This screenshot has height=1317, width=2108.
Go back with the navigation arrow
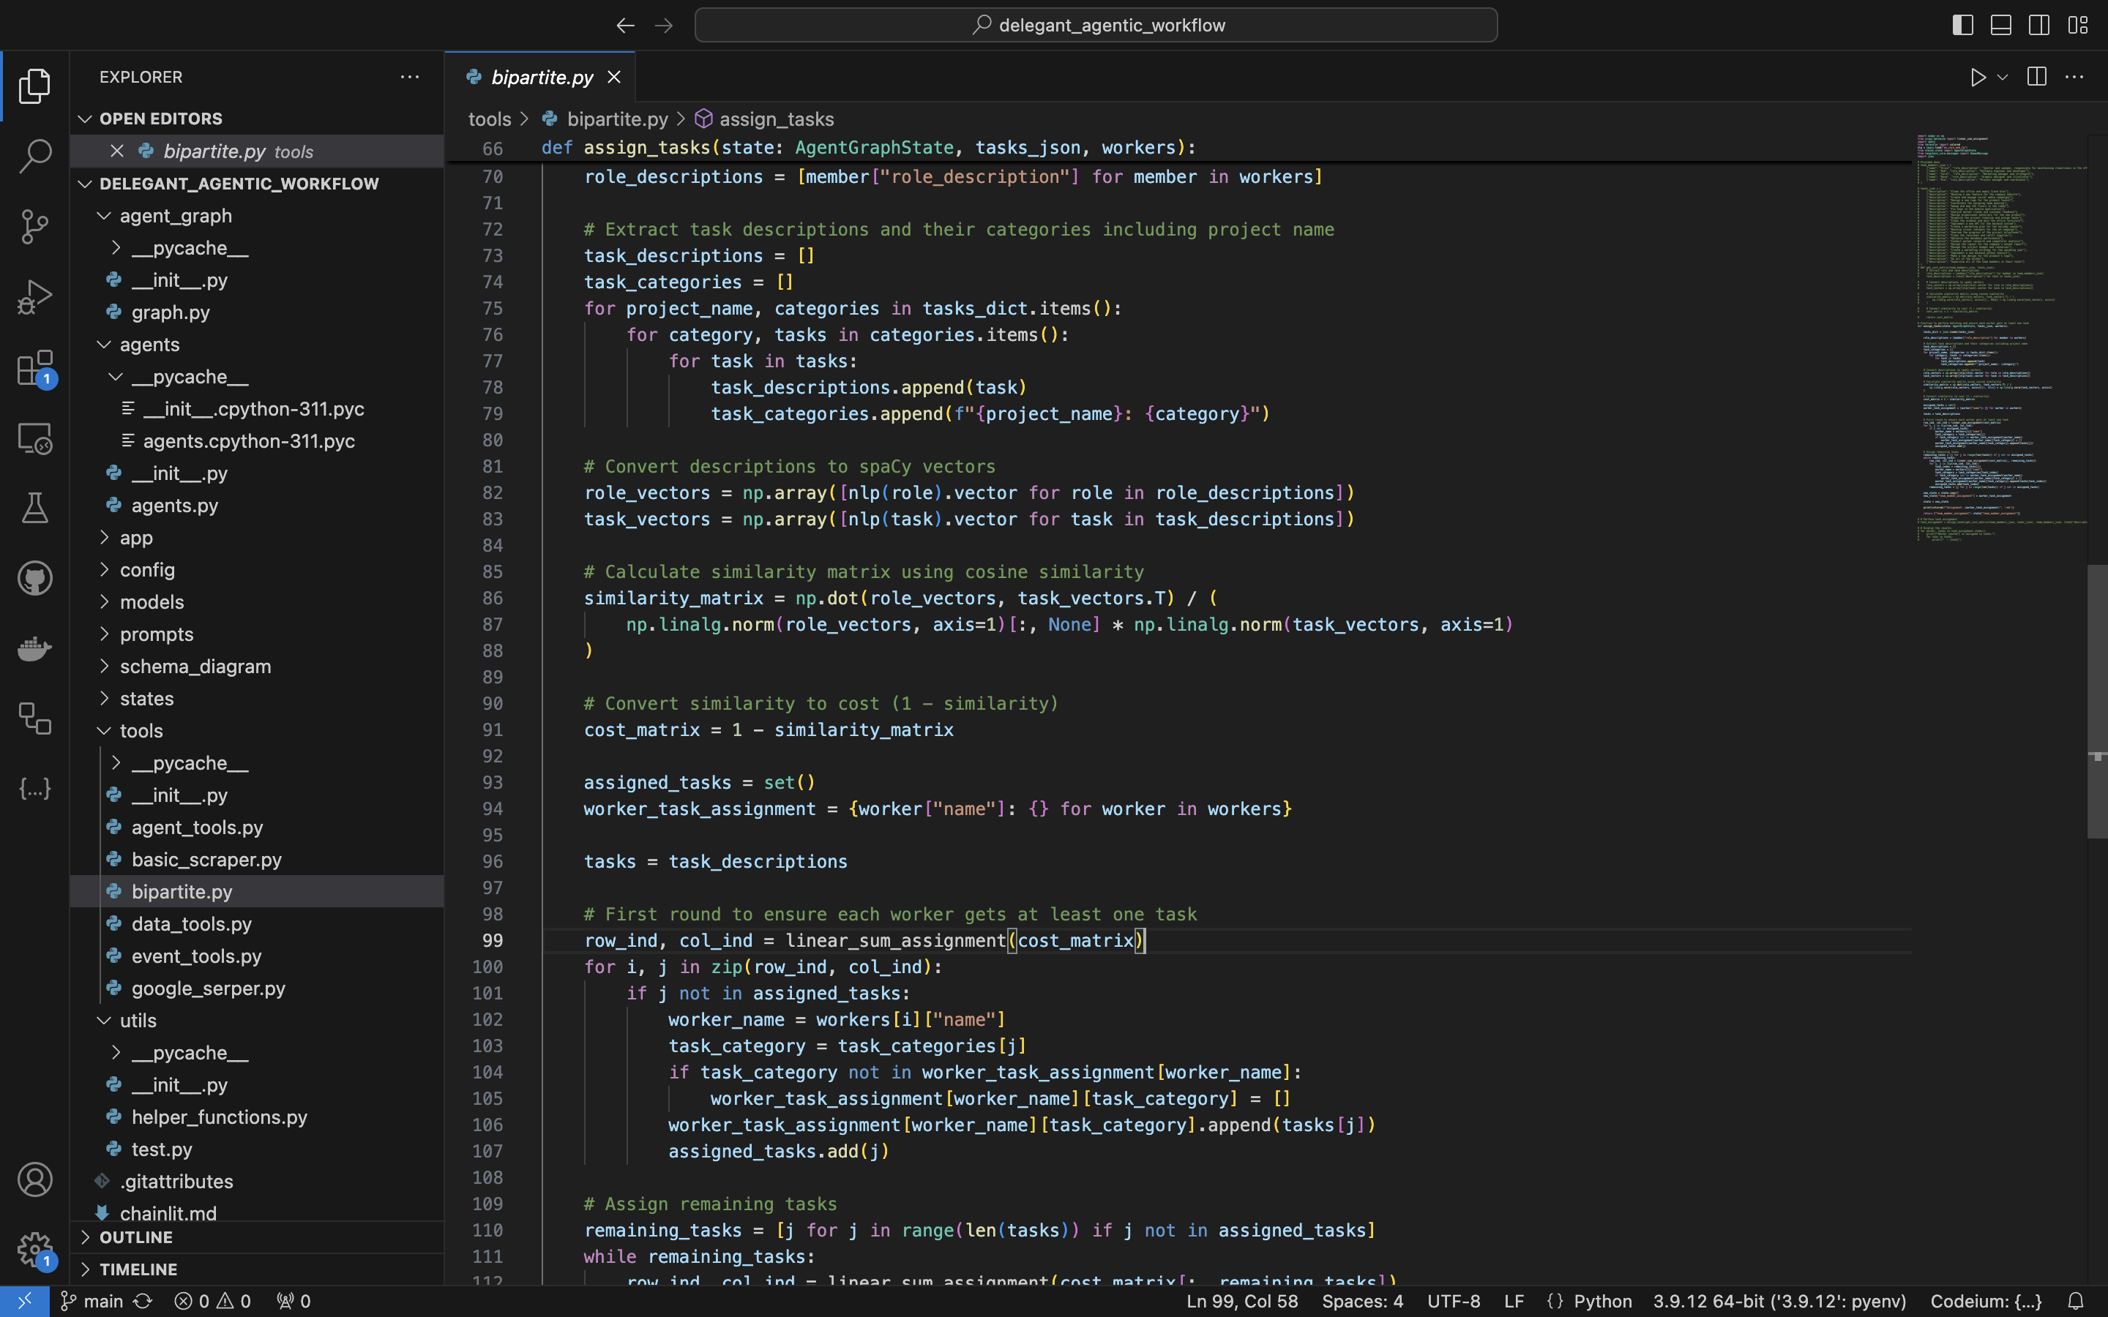click(x=625, y=26)
